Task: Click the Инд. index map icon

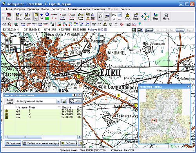Action: (156, 16)
